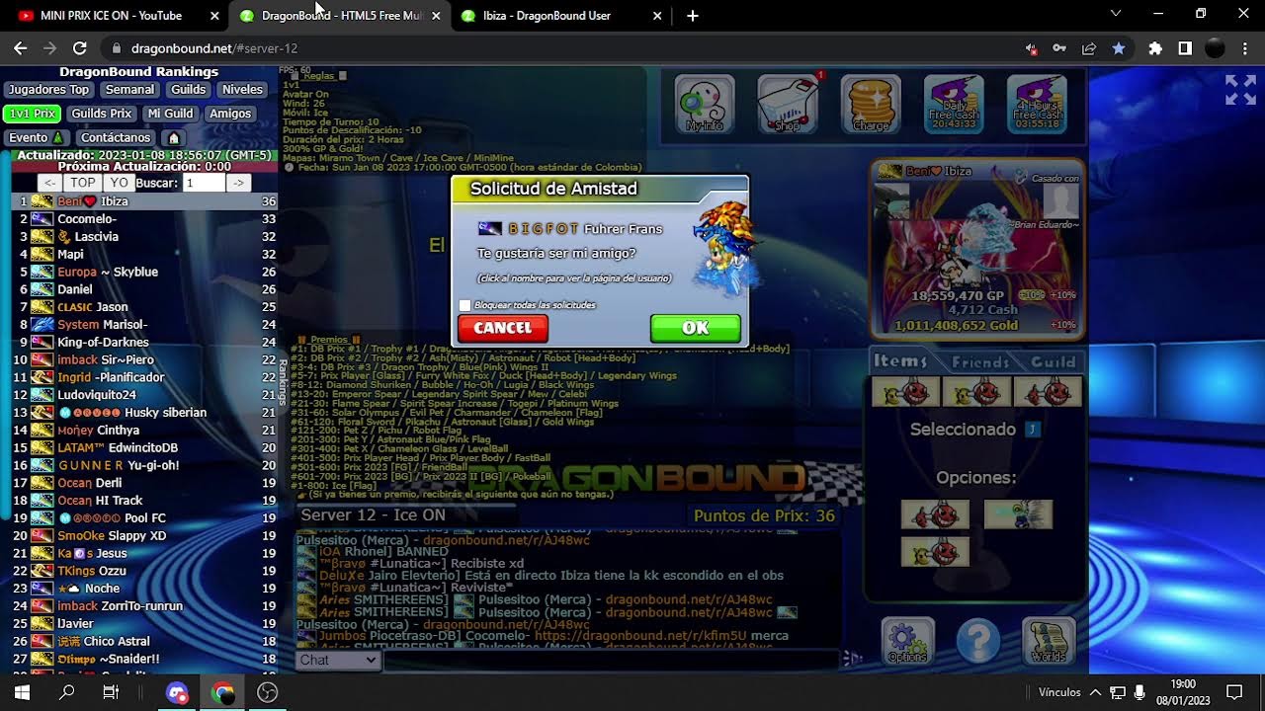Switch to Ibiza - DragonBound User tab
The height and width of the screenshot is (711, 1265).
559,15
